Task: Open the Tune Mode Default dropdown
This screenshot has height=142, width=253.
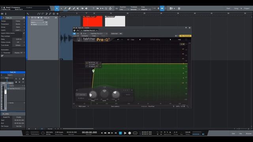Action: pos(19,45)
